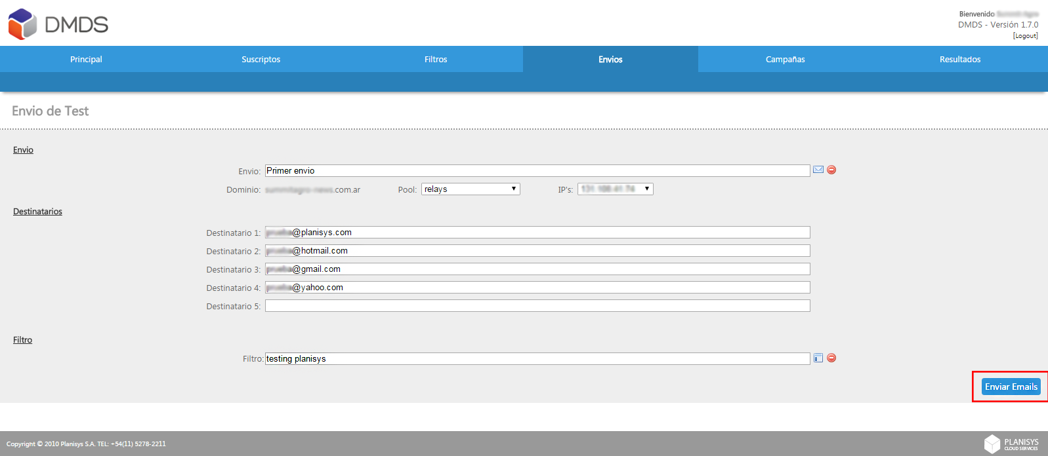Viewport: 1048px width, 456px height.
Task: Select the Destinatario 3 gmail.com field
Action: point(537,269)
